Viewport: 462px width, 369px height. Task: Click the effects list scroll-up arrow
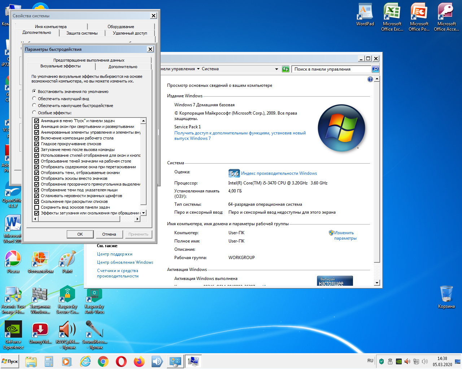click(143, 121)
